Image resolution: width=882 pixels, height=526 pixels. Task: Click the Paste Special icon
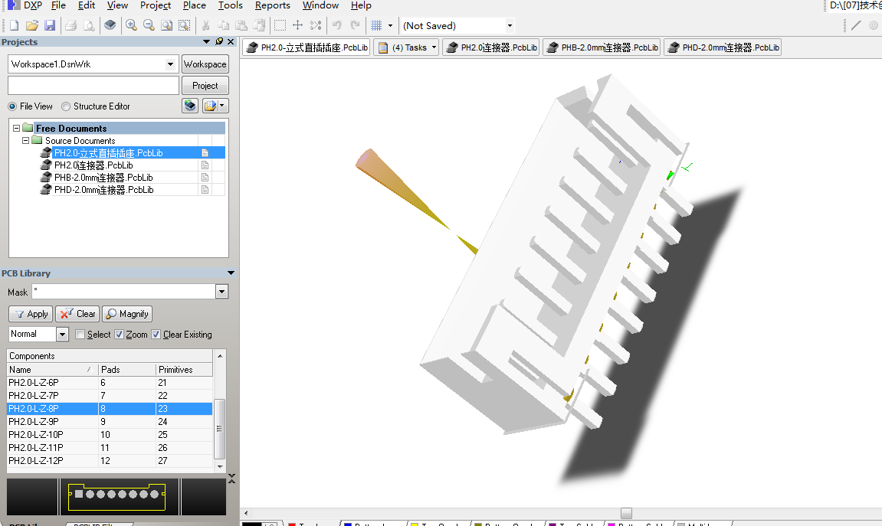[259, 25]
